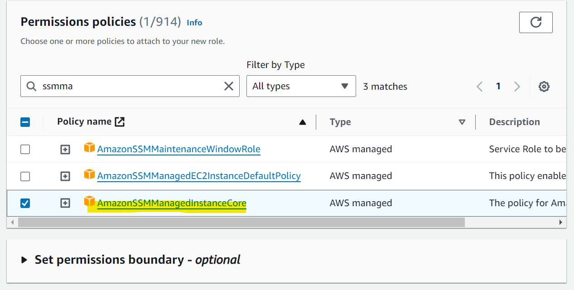
Task: Expand the AmazonSSMManagedEC2InstanceDefaultPolicy row details
Action: pyautogui.click(x=65, y=176)
